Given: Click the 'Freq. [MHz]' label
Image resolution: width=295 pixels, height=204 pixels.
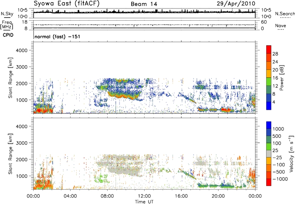Looking at the screenshot, I should 7,25.
